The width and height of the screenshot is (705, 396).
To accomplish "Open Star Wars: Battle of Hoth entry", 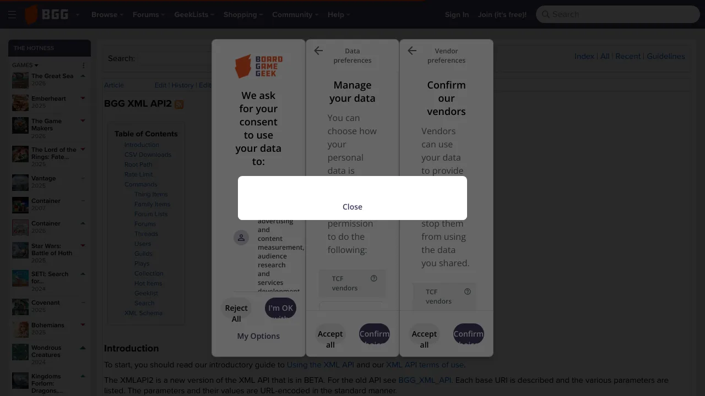I will point(52,250).
